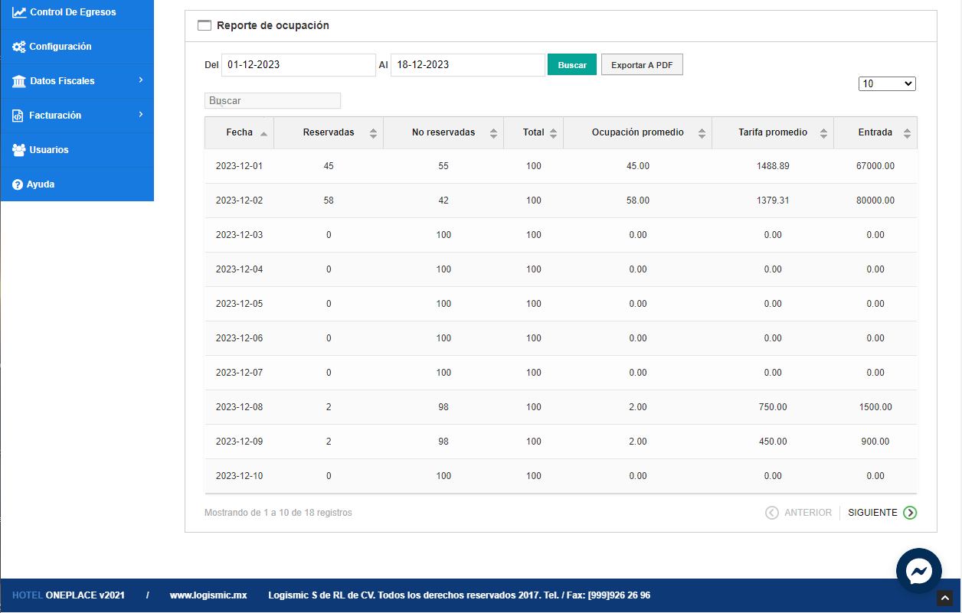Image resolution: width=962 pixels, height=613 pixels.
Task: Click the Datos Fiscales bank icon
Action: coord(19,81)
